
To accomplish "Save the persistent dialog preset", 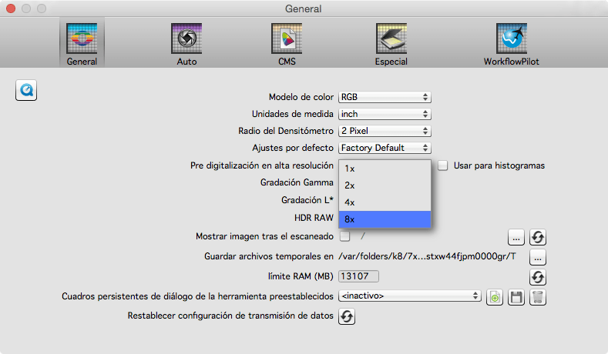I will pos(516,296).
